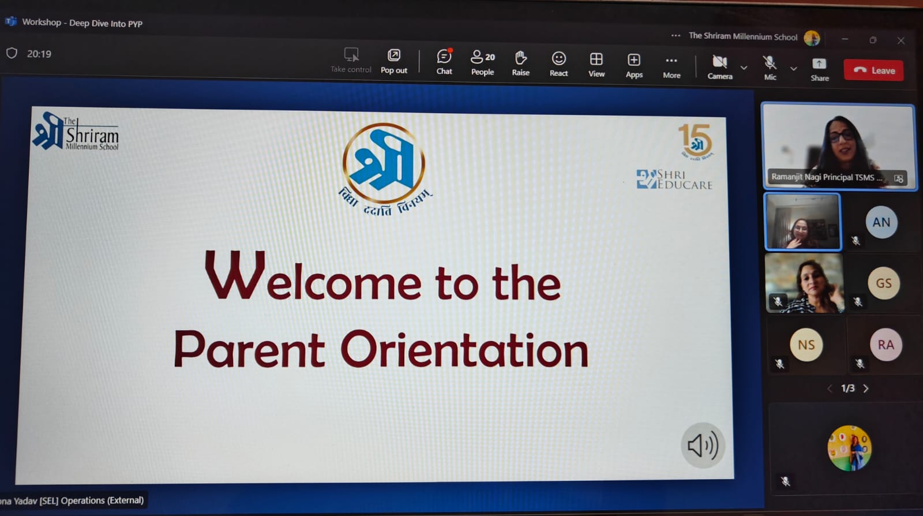Click the slide speaker audio icon

click(x=703, y=445)
